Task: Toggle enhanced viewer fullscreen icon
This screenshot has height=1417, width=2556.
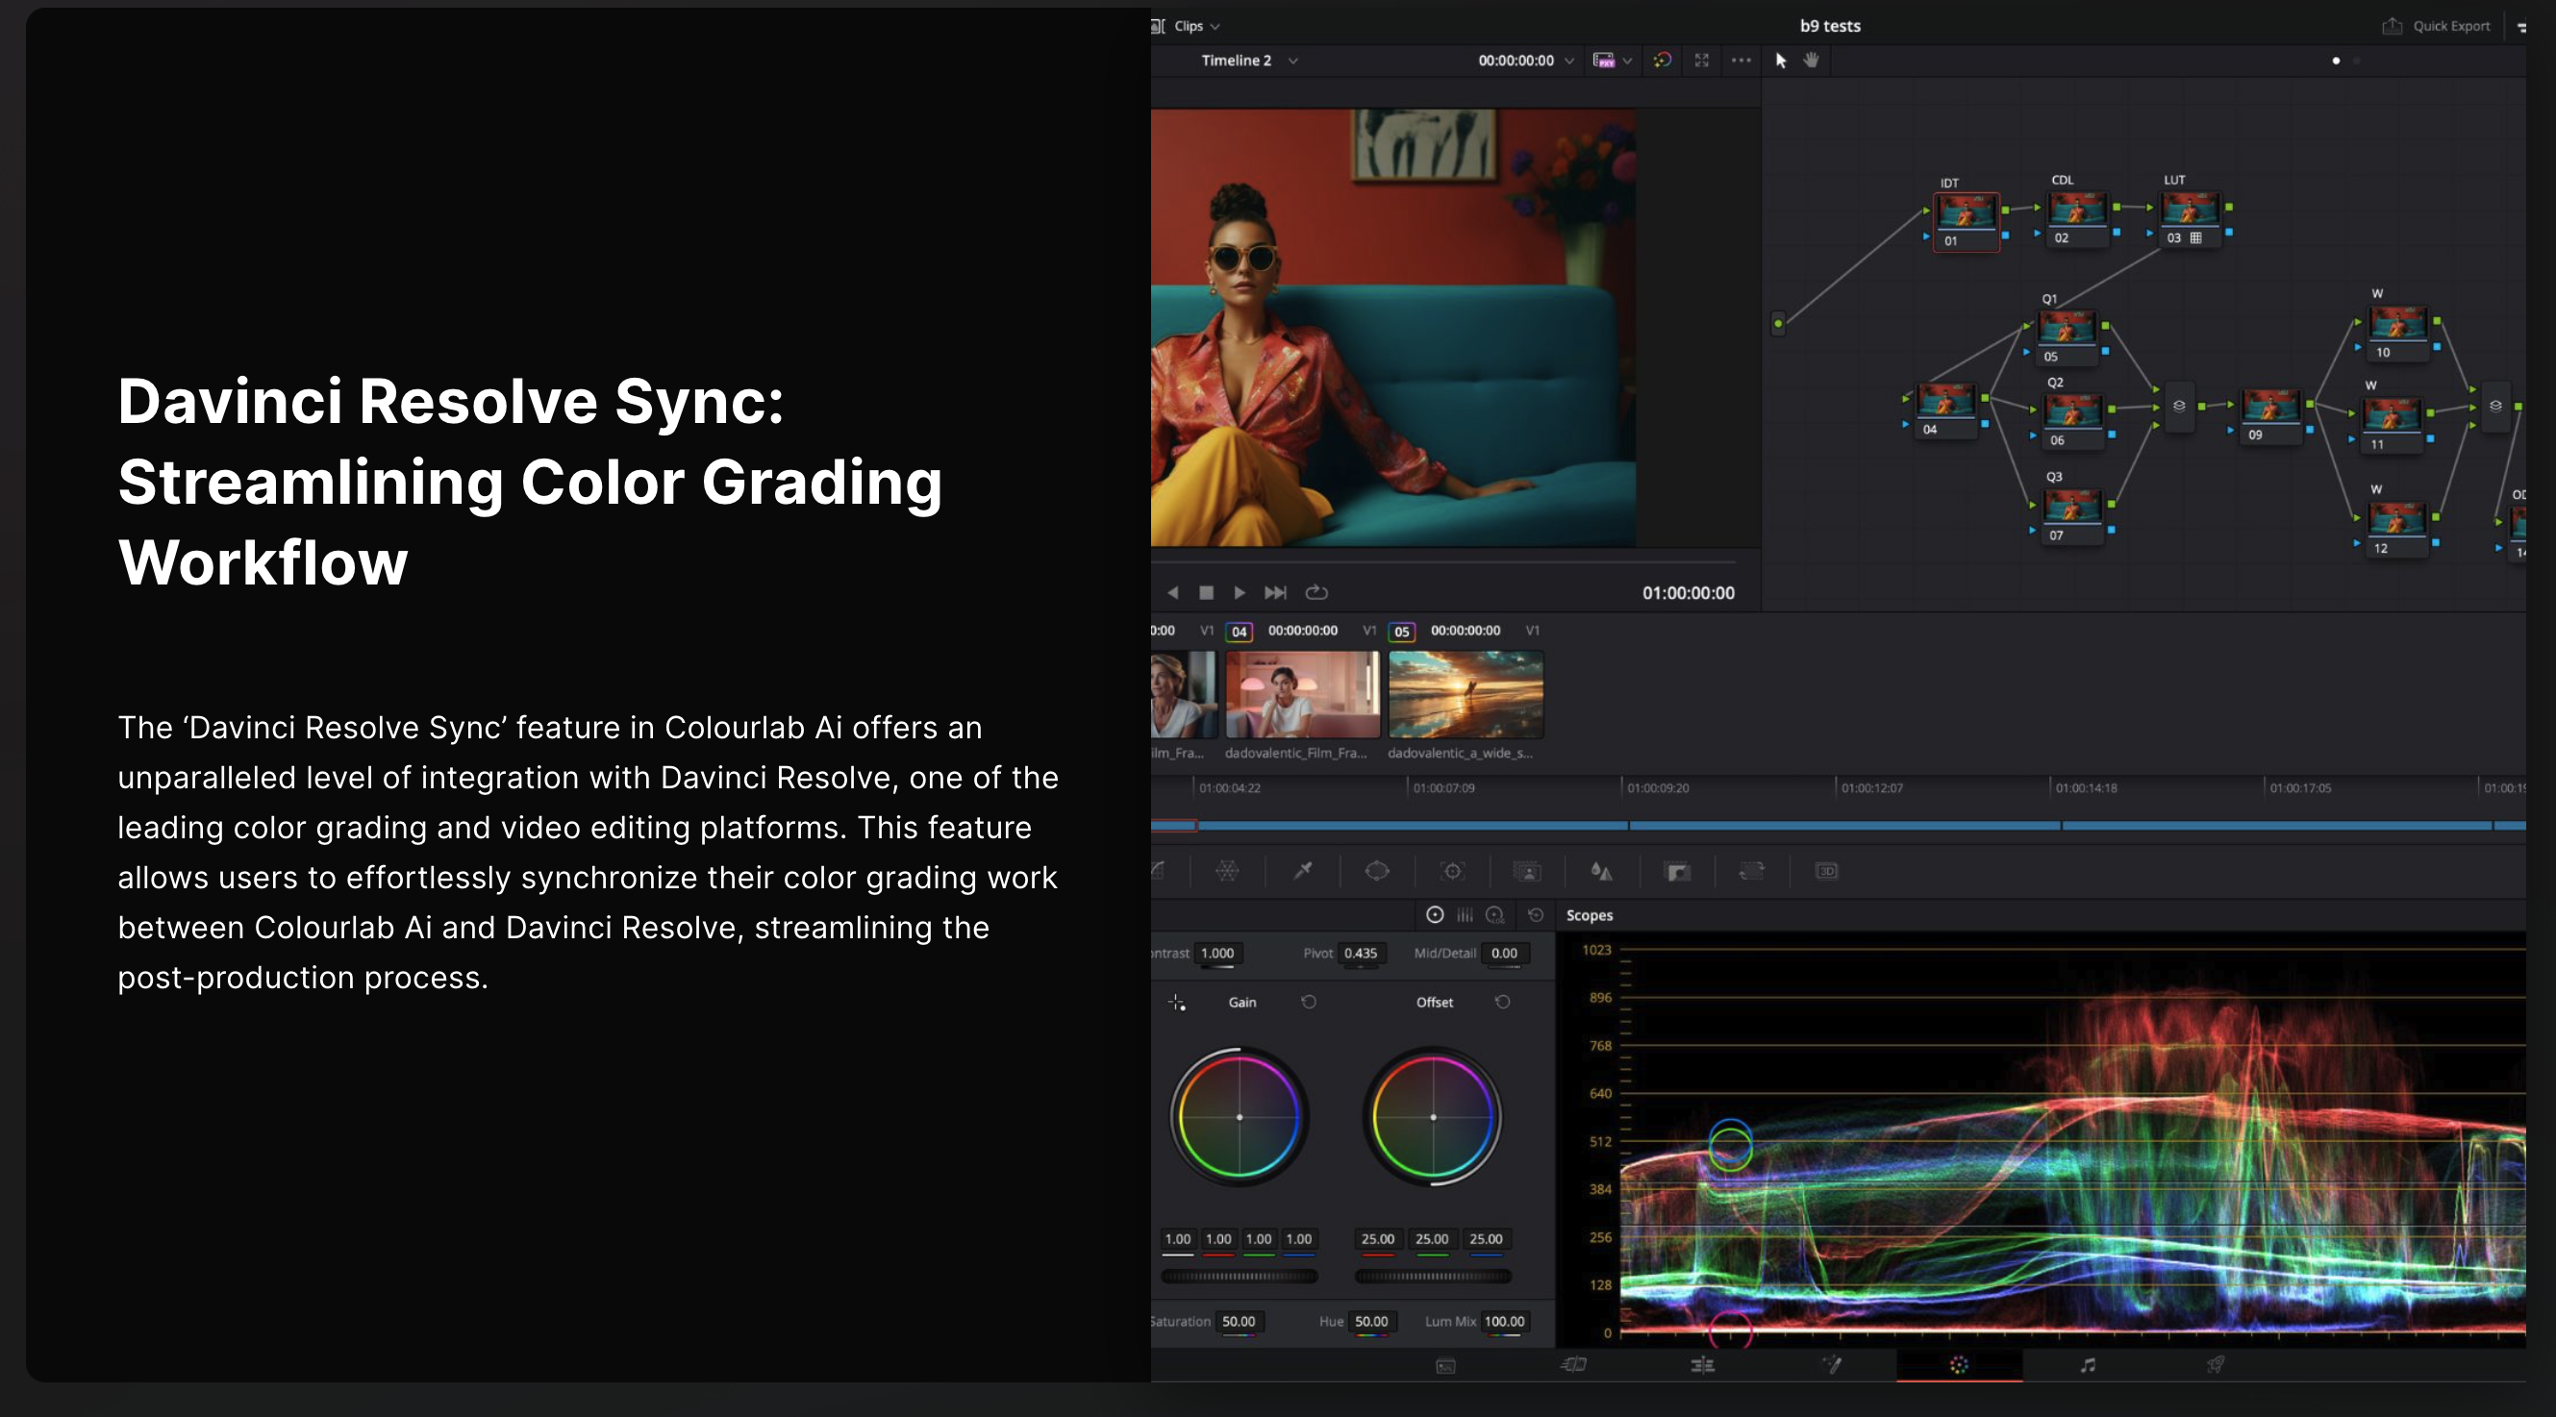Action: (x=1702, y=61)
